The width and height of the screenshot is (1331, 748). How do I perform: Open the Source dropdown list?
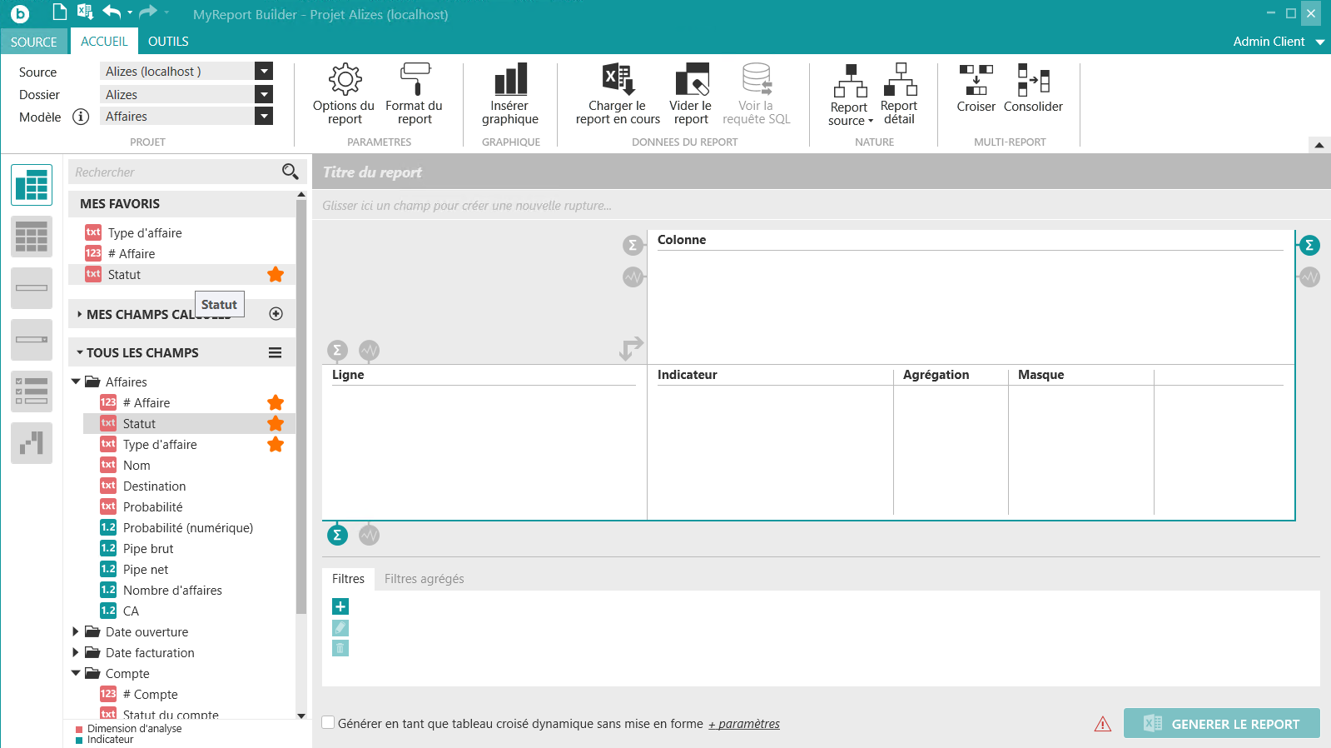pos(264,72)
